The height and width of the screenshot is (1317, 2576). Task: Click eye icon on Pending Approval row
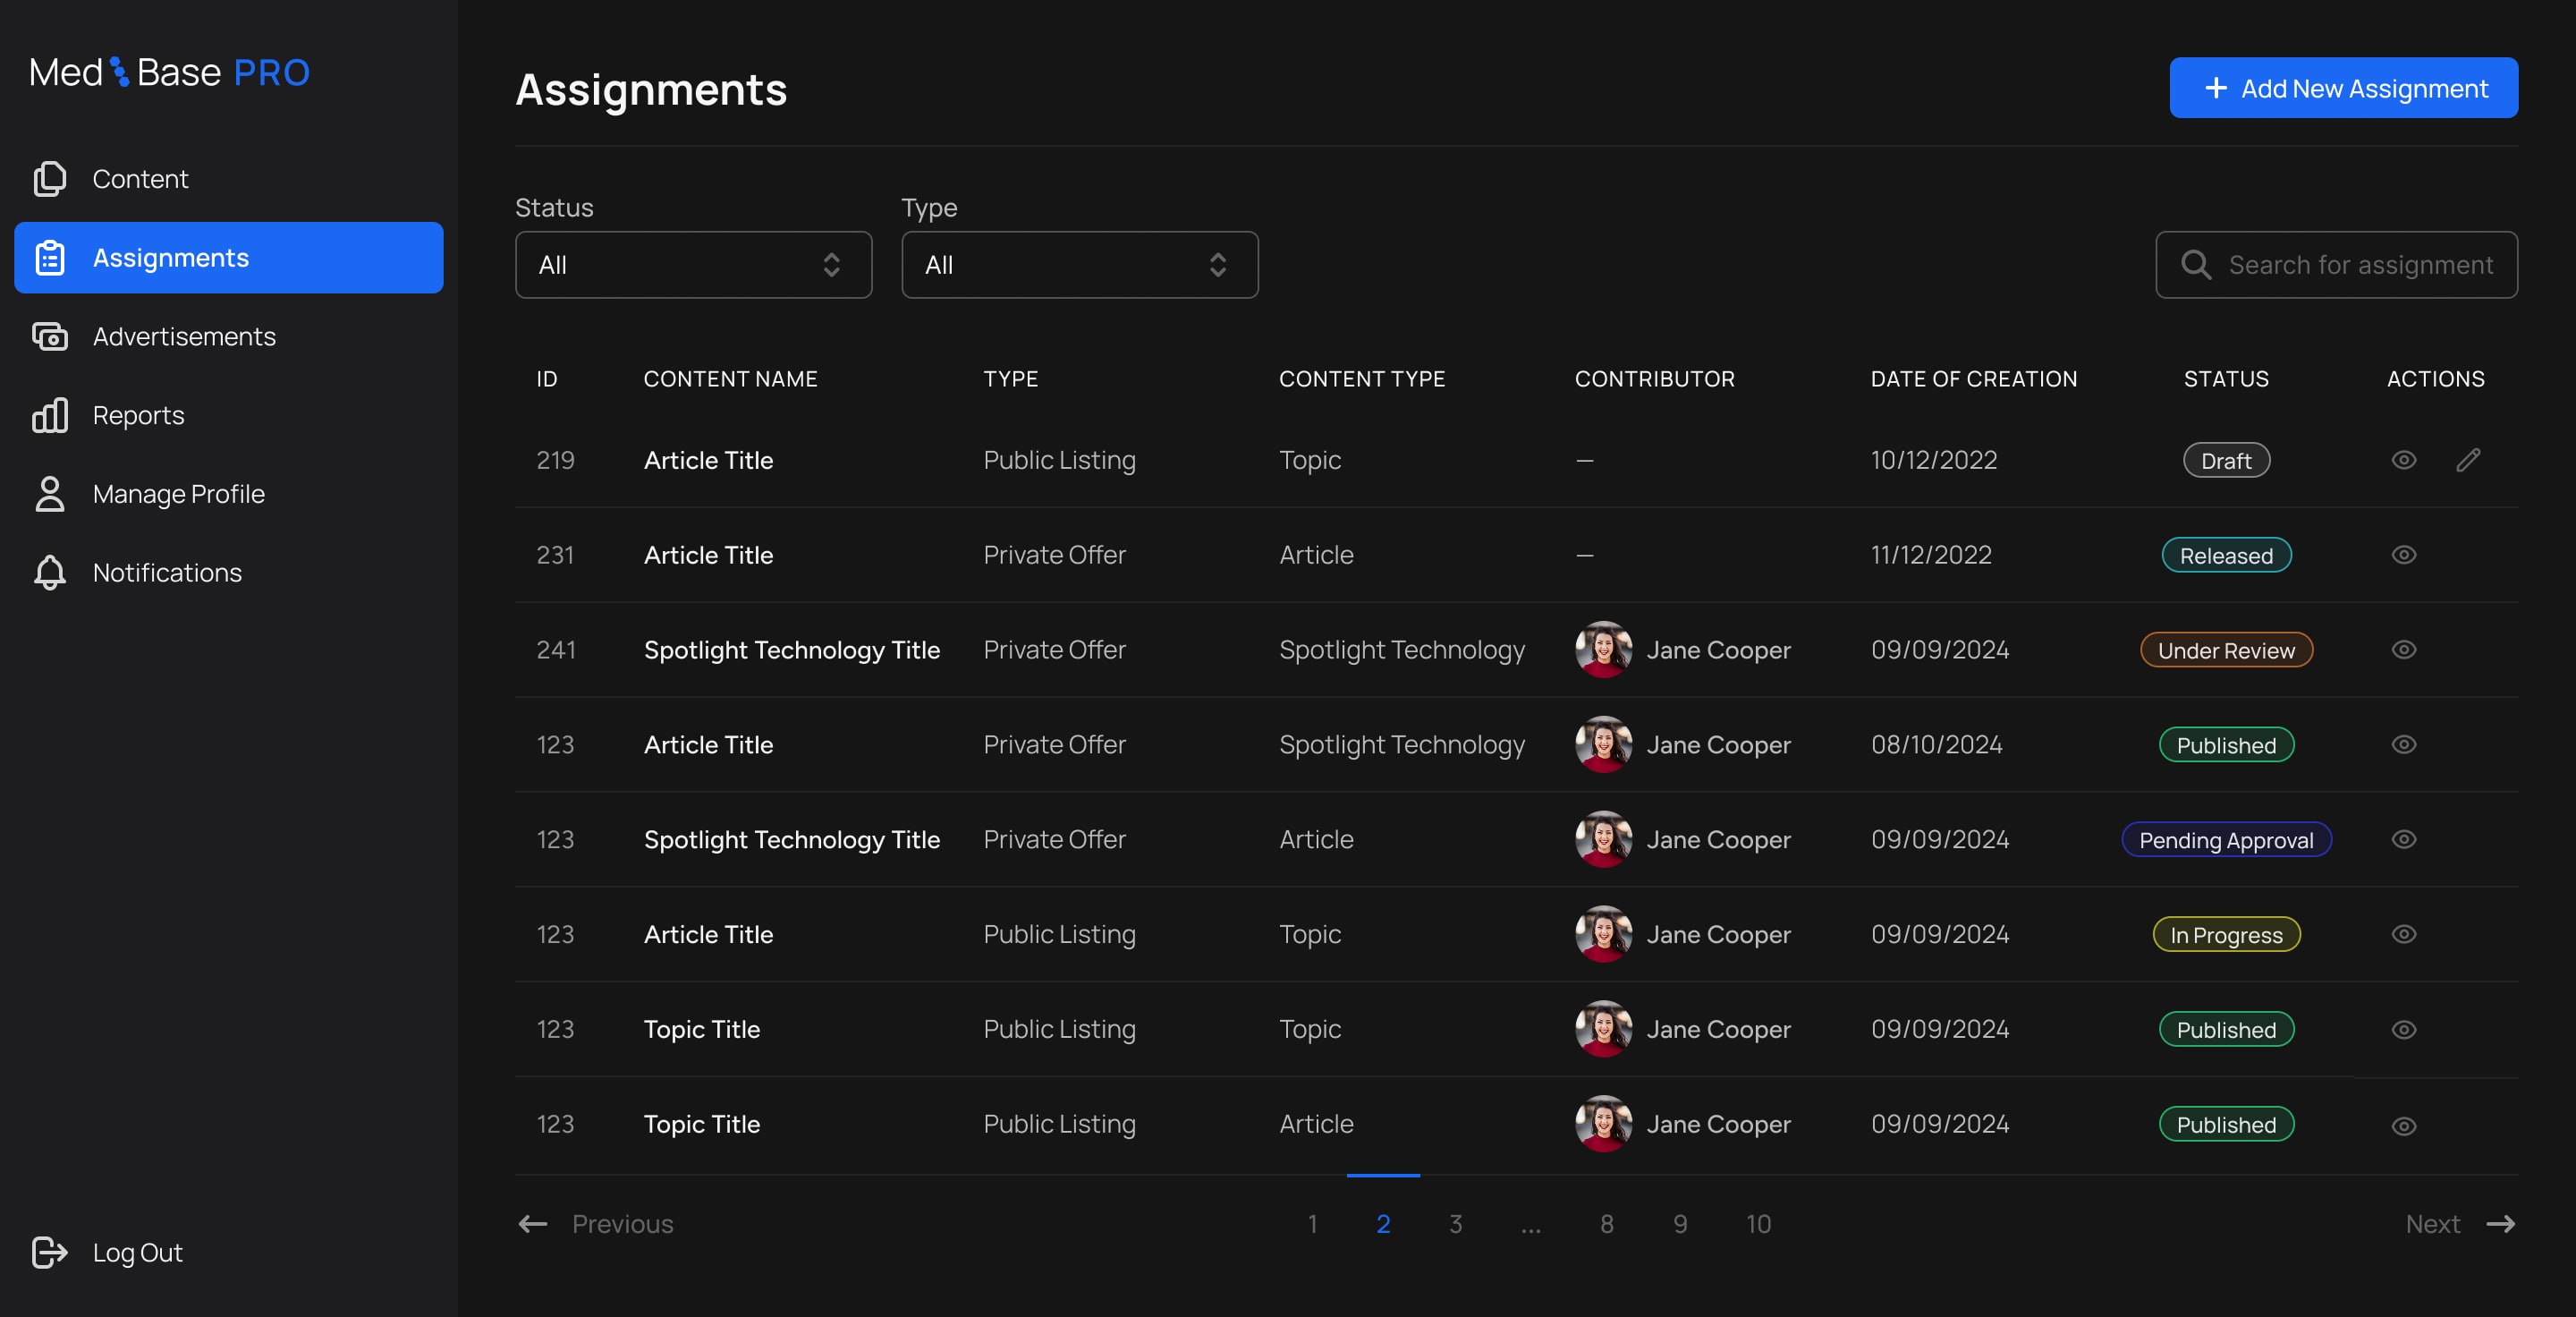click(x=2403, y=839)
